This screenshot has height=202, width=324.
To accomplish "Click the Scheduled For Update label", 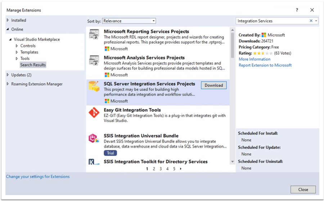I will 259,147.
